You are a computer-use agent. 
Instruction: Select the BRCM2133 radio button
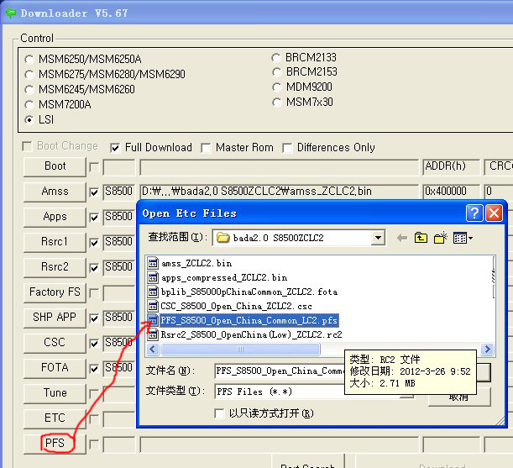click(x=276, y=58)
